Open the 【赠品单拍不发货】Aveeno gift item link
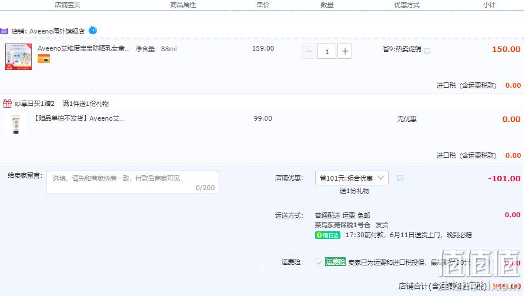 tap(79, 118)
